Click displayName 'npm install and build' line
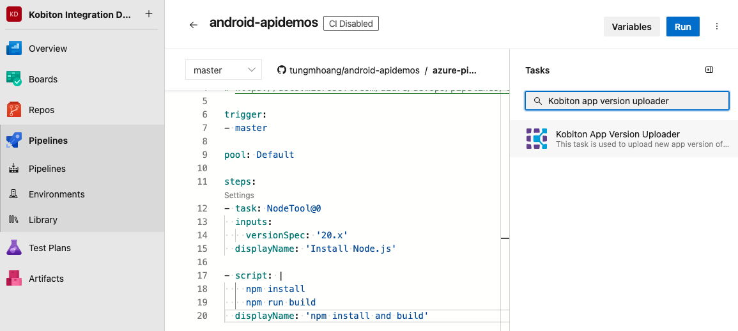 point(332,316)
